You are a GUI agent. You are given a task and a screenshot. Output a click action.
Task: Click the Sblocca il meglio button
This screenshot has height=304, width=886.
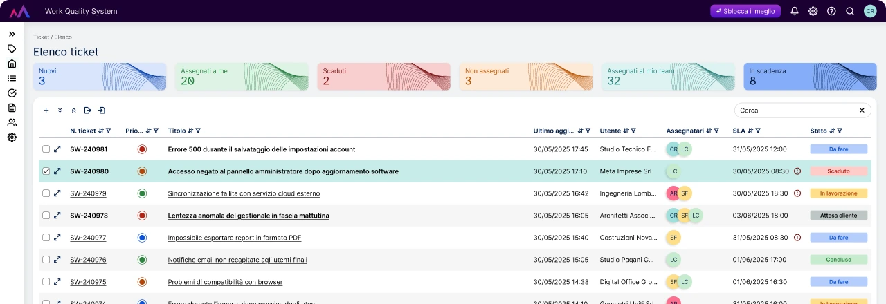[x=745, y=11]
